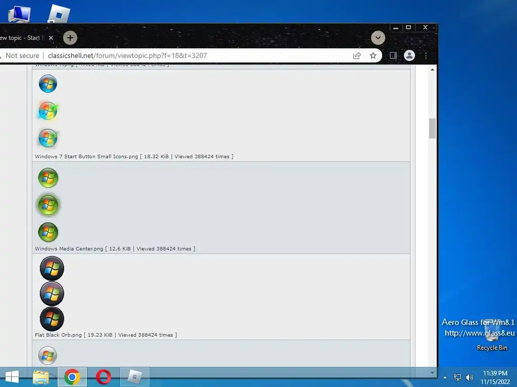Click 'Windows Media Center.png' caption text
Viewport: 517px width, 387px height.
(69, 249)
